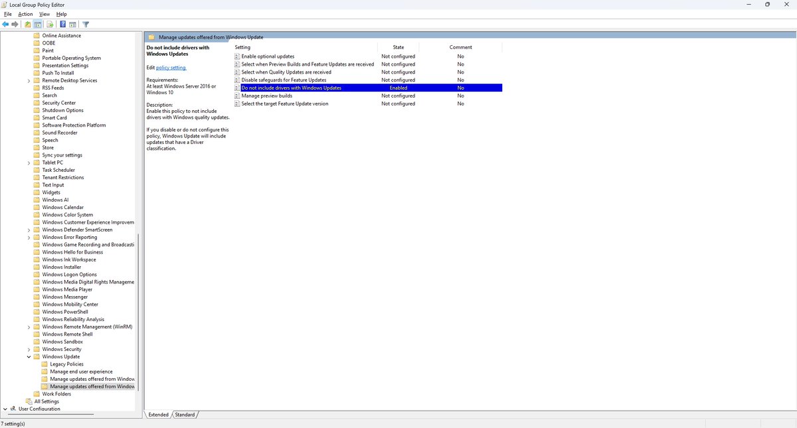
Task: Select the 'Disable safeguards for Feature Updates' setting
Action: [x=284, y=80]
